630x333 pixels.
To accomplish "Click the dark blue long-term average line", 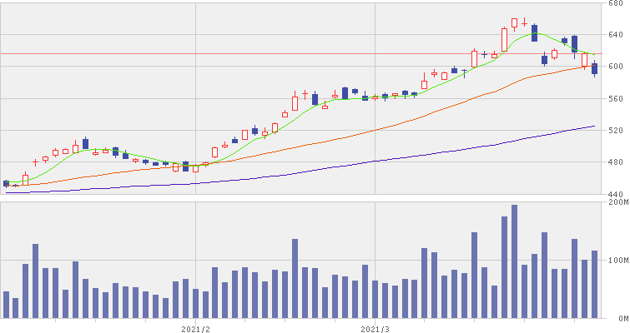I will coord(334,166).
